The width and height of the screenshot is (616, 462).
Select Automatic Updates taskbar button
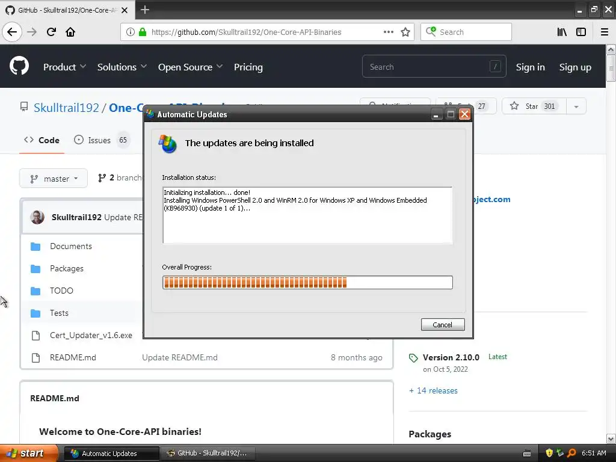(111, 454)
